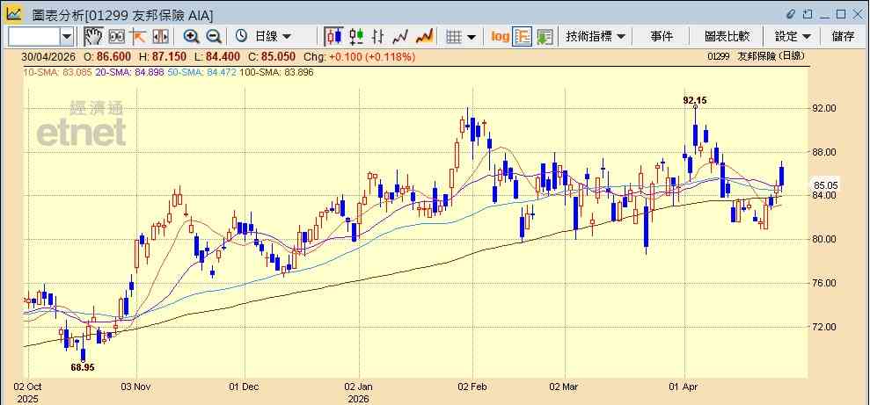Click the stock code input field

tap(33, 37)
